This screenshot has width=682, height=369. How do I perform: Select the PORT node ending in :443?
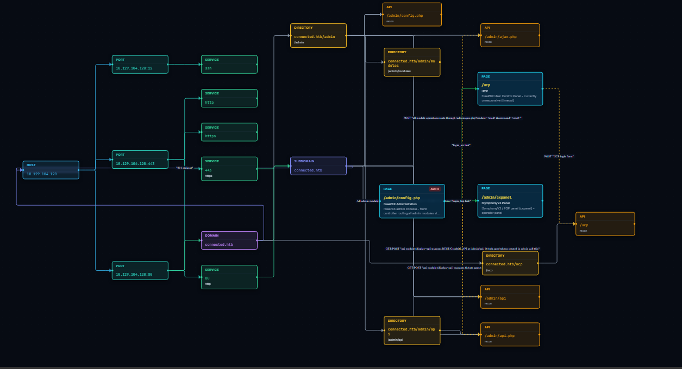point(140,160)
